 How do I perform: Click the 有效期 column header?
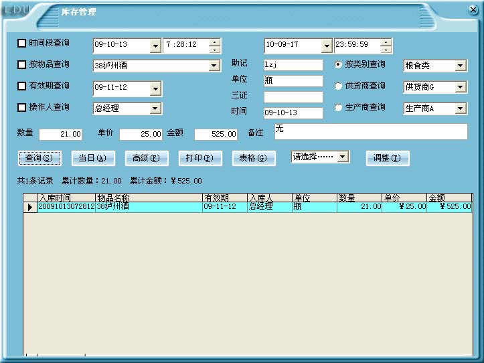tap(225, 198)
